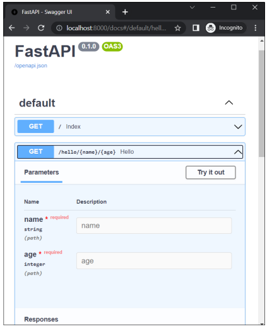Click the /hello/{name}/{age} path text
Image resolution: width=272 pixels, height=329 pixels.
pos(87,152)
